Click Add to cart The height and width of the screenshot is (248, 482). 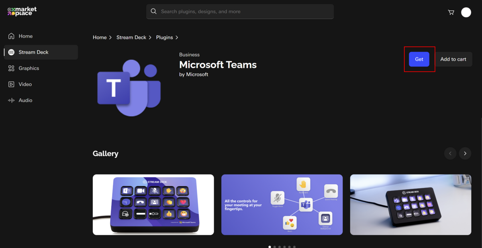click(453, 59)
